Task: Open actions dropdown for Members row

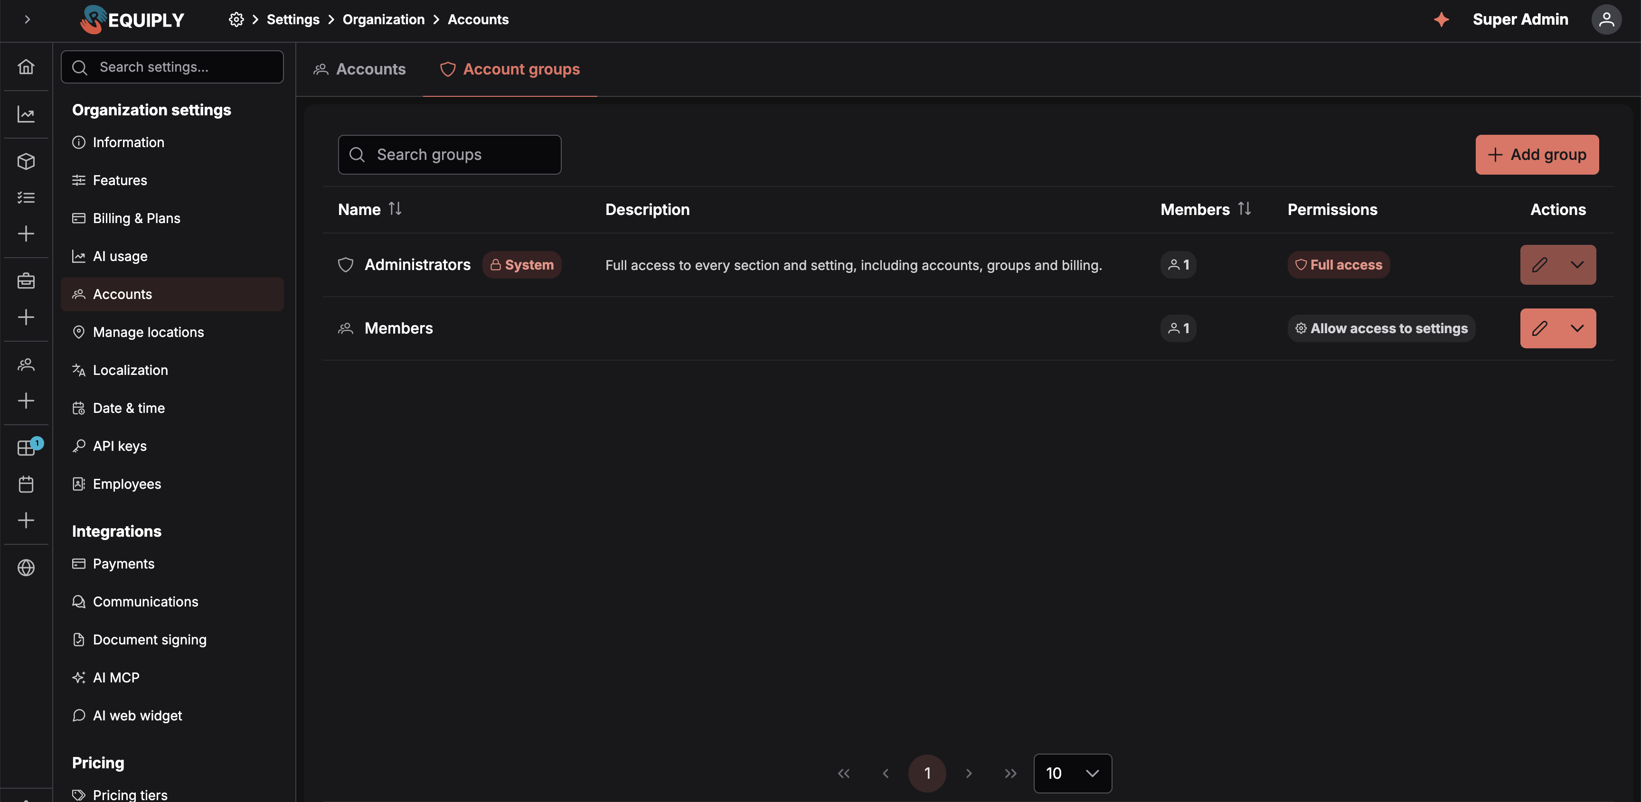Action: [x=1577, y=328]
